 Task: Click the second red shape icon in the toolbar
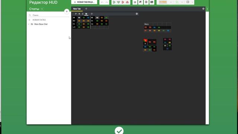click(x=127, y=2)
